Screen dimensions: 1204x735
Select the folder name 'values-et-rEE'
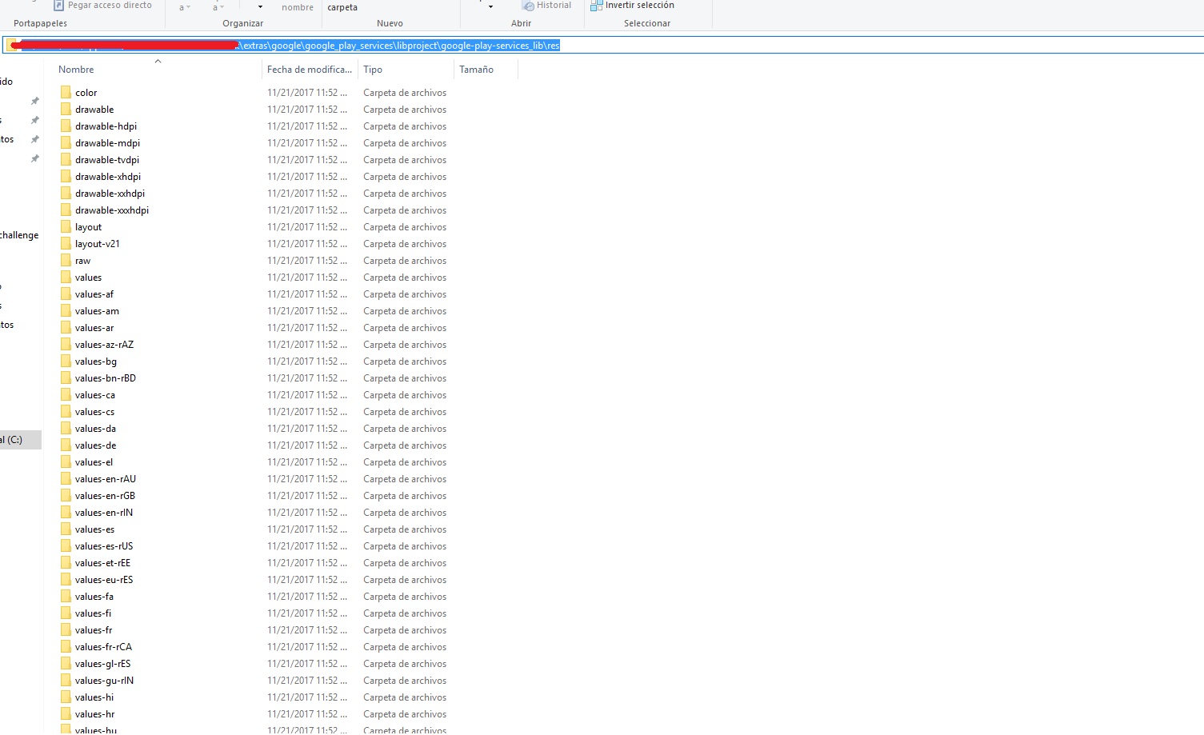(x=102, y=563)
